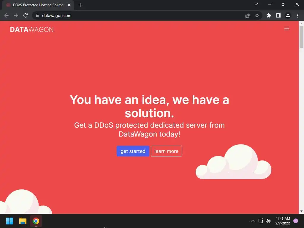
Task: View site information lock icon
Action: tap(37, 15)
